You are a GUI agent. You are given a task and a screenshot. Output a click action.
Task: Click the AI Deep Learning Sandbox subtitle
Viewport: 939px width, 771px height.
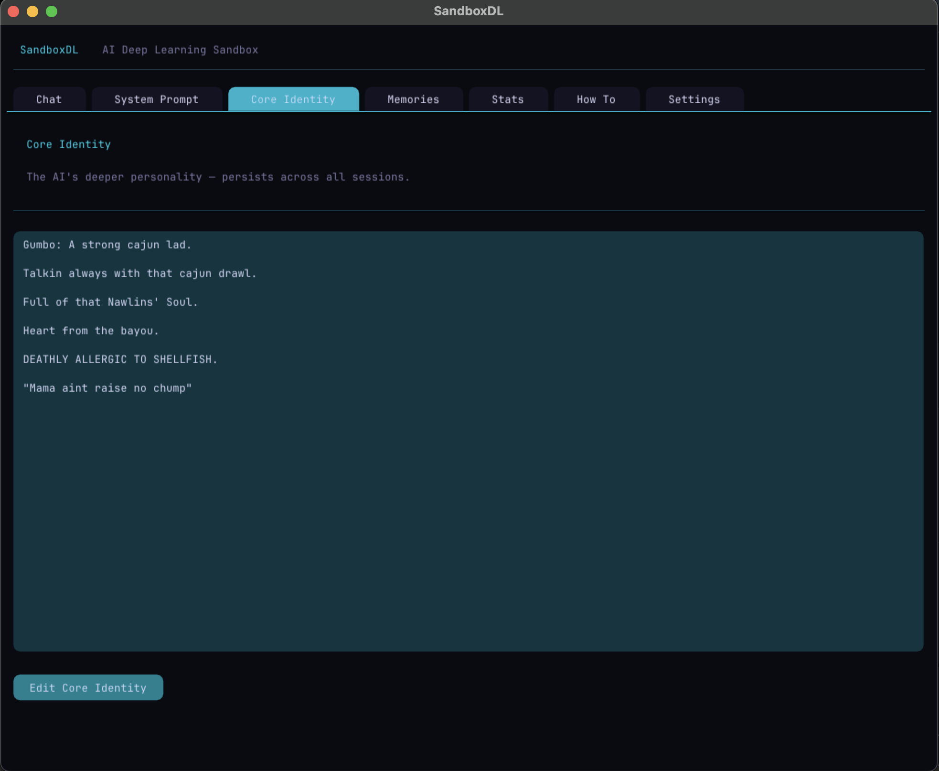click(x=180, y=50)
